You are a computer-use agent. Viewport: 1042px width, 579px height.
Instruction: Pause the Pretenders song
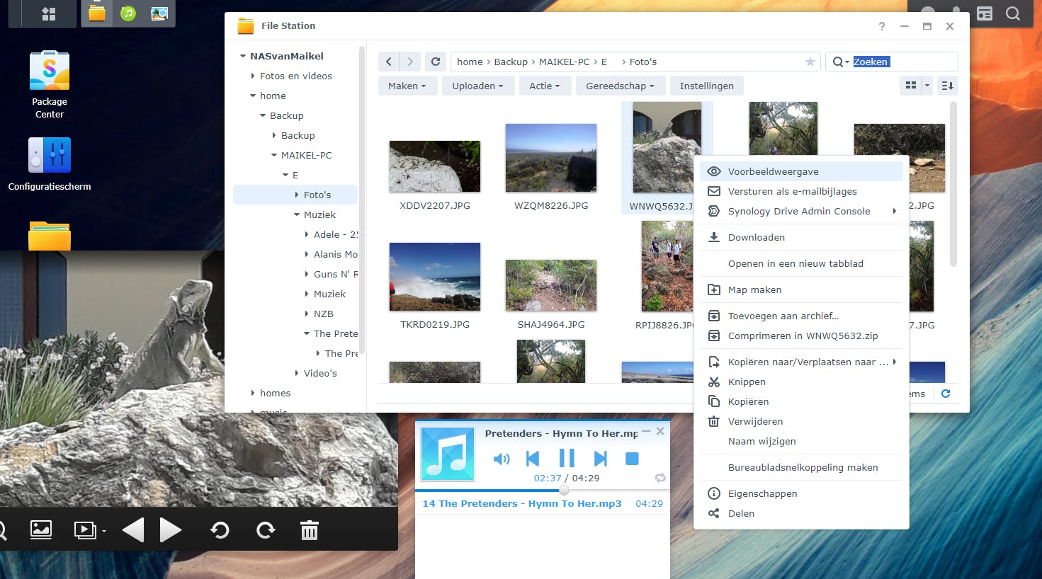[x=567, y=459]
